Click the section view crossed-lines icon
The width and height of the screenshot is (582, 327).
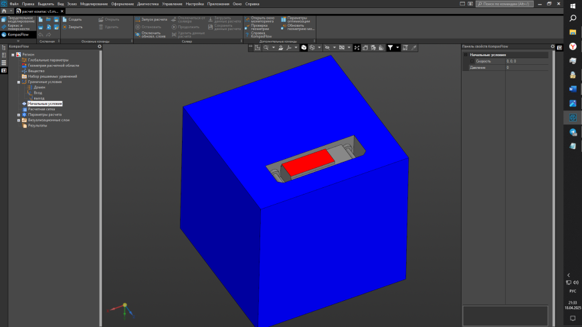(357, 47)
